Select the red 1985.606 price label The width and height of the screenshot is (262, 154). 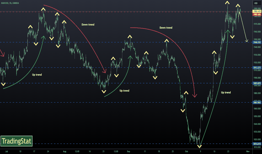click(x=257, y=15)
